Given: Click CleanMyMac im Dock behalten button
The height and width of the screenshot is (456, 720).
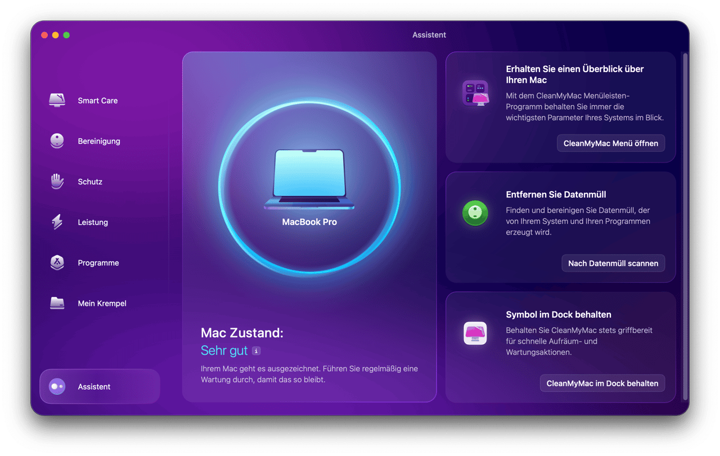Looking at the screenshot, I should click(602, 383).
